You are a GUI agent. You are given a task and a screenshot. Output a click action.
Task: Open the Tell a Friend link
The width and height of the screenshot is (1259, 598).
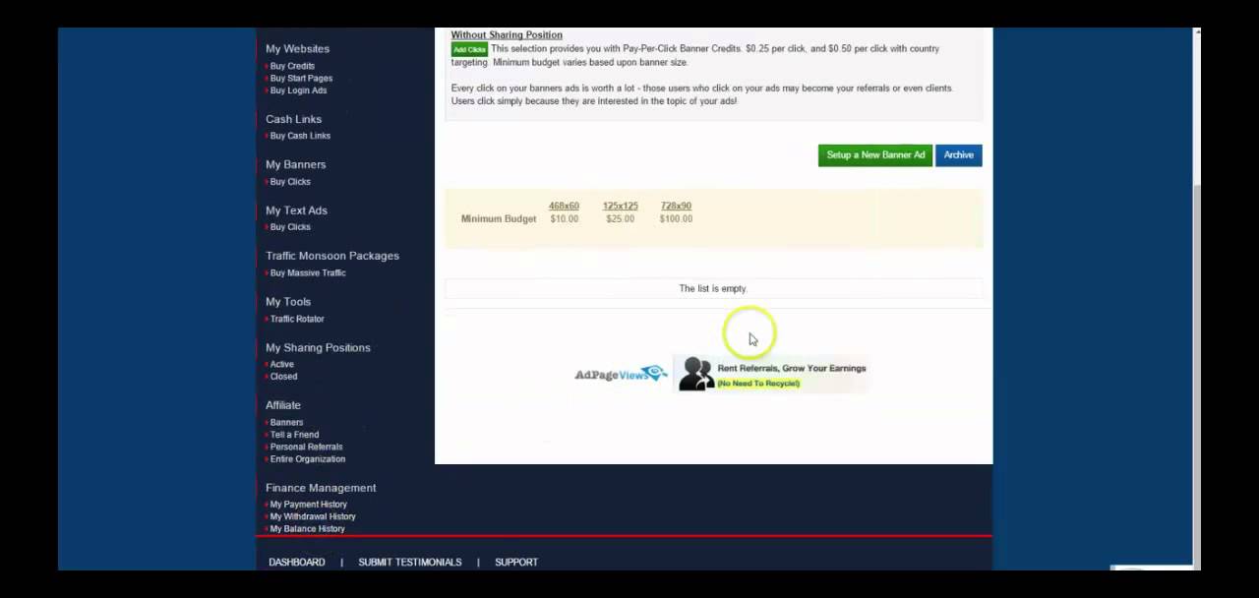pyautogui.click(x=294, y=434)
